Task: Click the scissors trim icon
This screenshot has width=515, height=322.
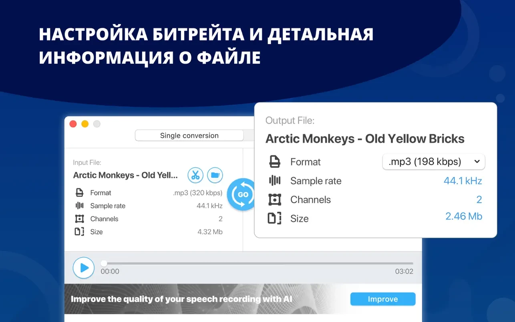Action: pyautogui.click(x=195, y=175)
